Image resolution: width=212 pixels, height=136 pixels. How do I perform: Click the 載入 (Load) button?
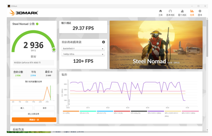pyautogui.click(x=22, y=108)
